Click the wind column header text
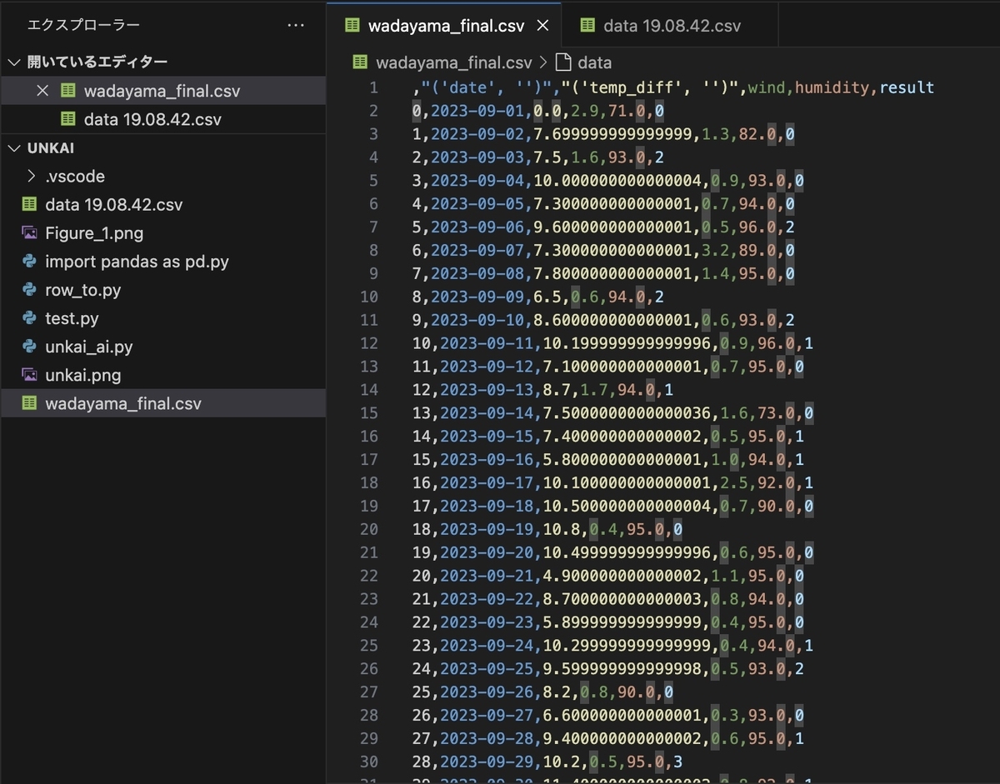This screenshot has height=784, width=1000. point(767,87)
